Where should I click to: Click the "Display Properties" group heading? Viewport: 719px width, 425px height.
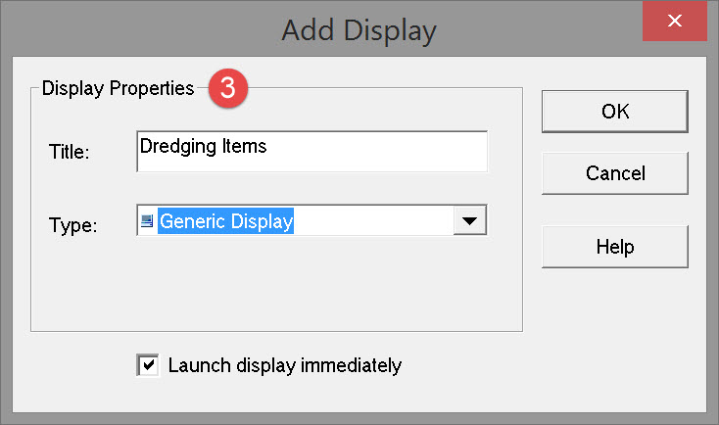(118, 88)
